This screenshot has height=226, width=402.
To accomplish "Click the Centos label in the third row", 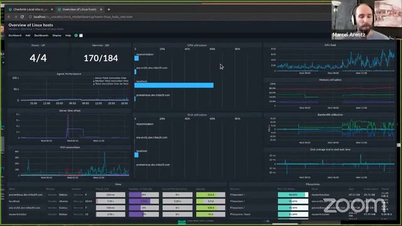I will (63, 208).
